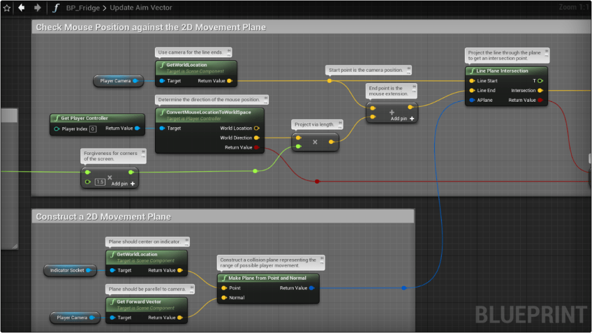The image size is (592, 333).
Task: Click the World Direction output pin
Action: [257, 138]
